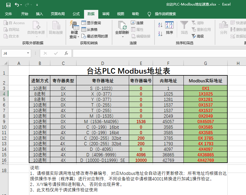
Task: Click the Insert Function fx icon
Action: pos(66,53)
